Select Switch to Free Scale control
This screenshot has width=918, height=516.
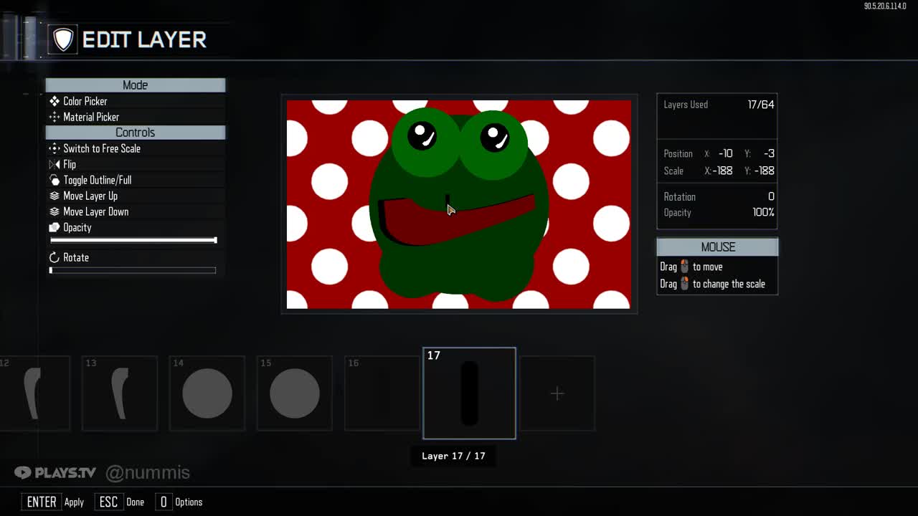point(136,148)
